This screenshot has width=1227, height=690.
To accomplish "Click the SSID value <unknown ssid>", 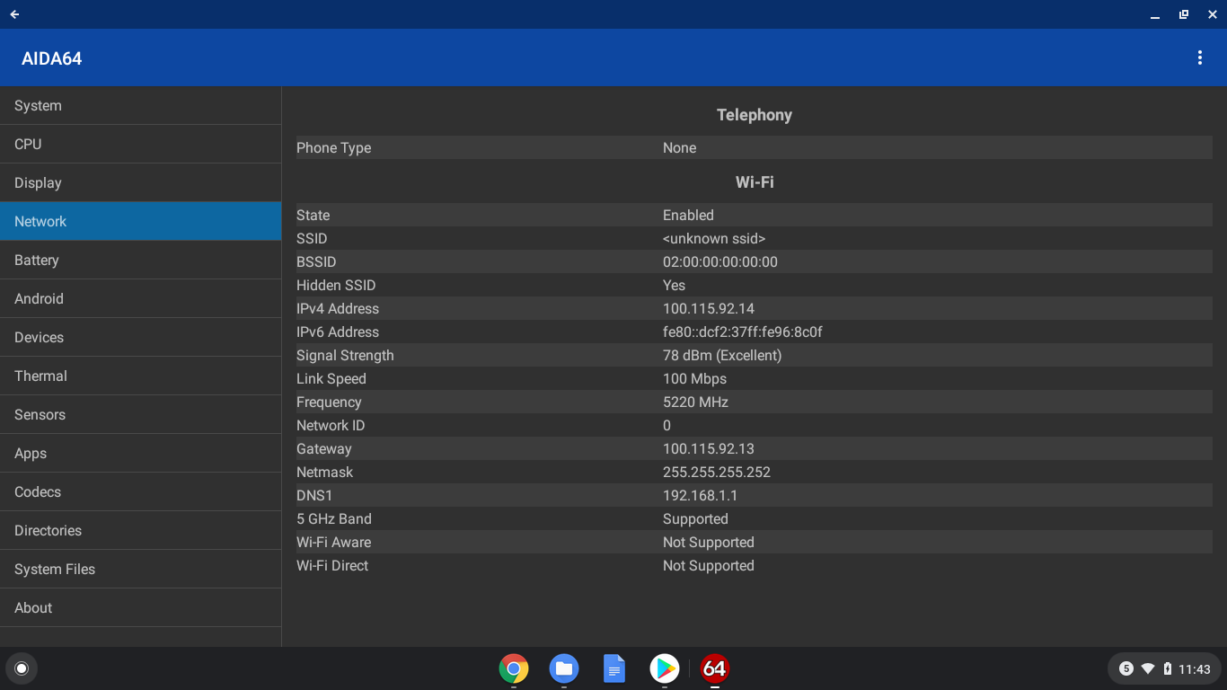I will pos(714,238).
